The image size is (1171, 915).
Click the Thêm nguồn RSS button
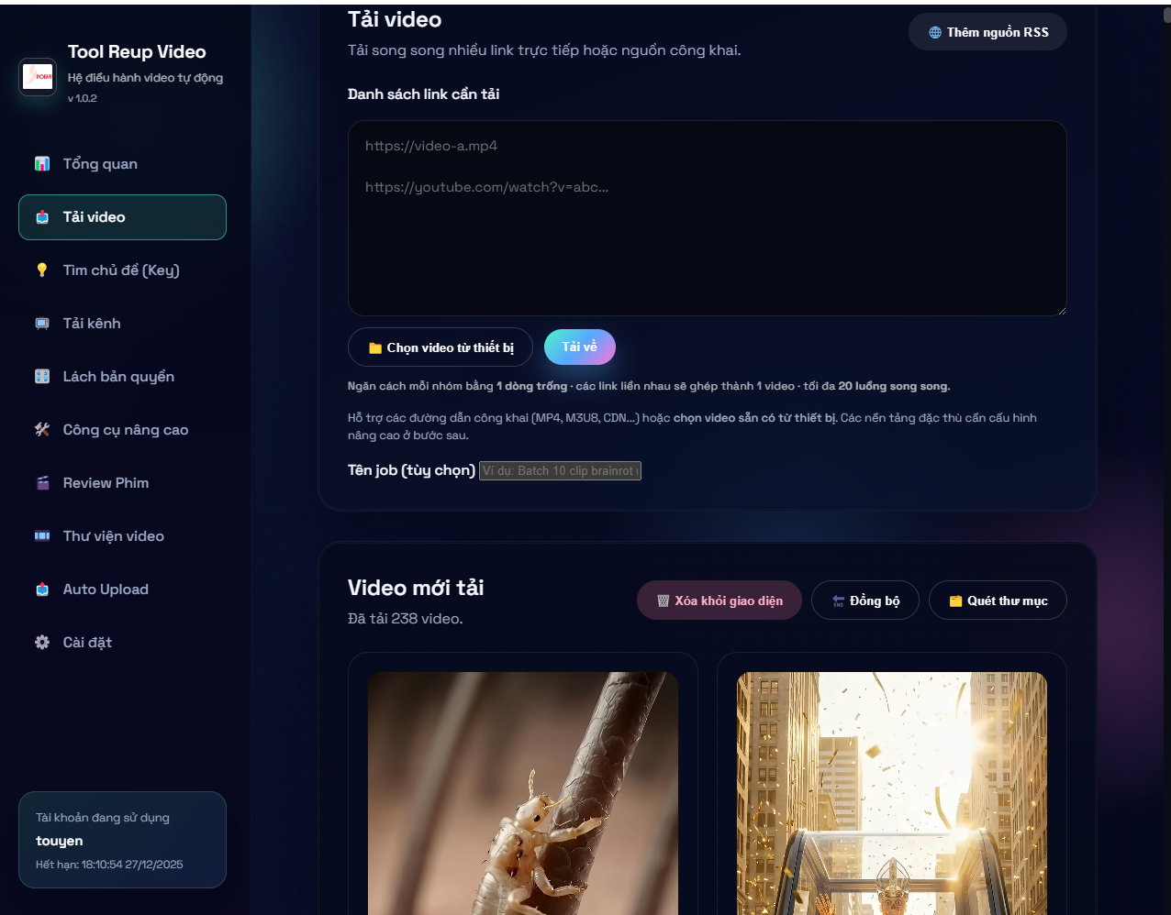click(987, 32)
